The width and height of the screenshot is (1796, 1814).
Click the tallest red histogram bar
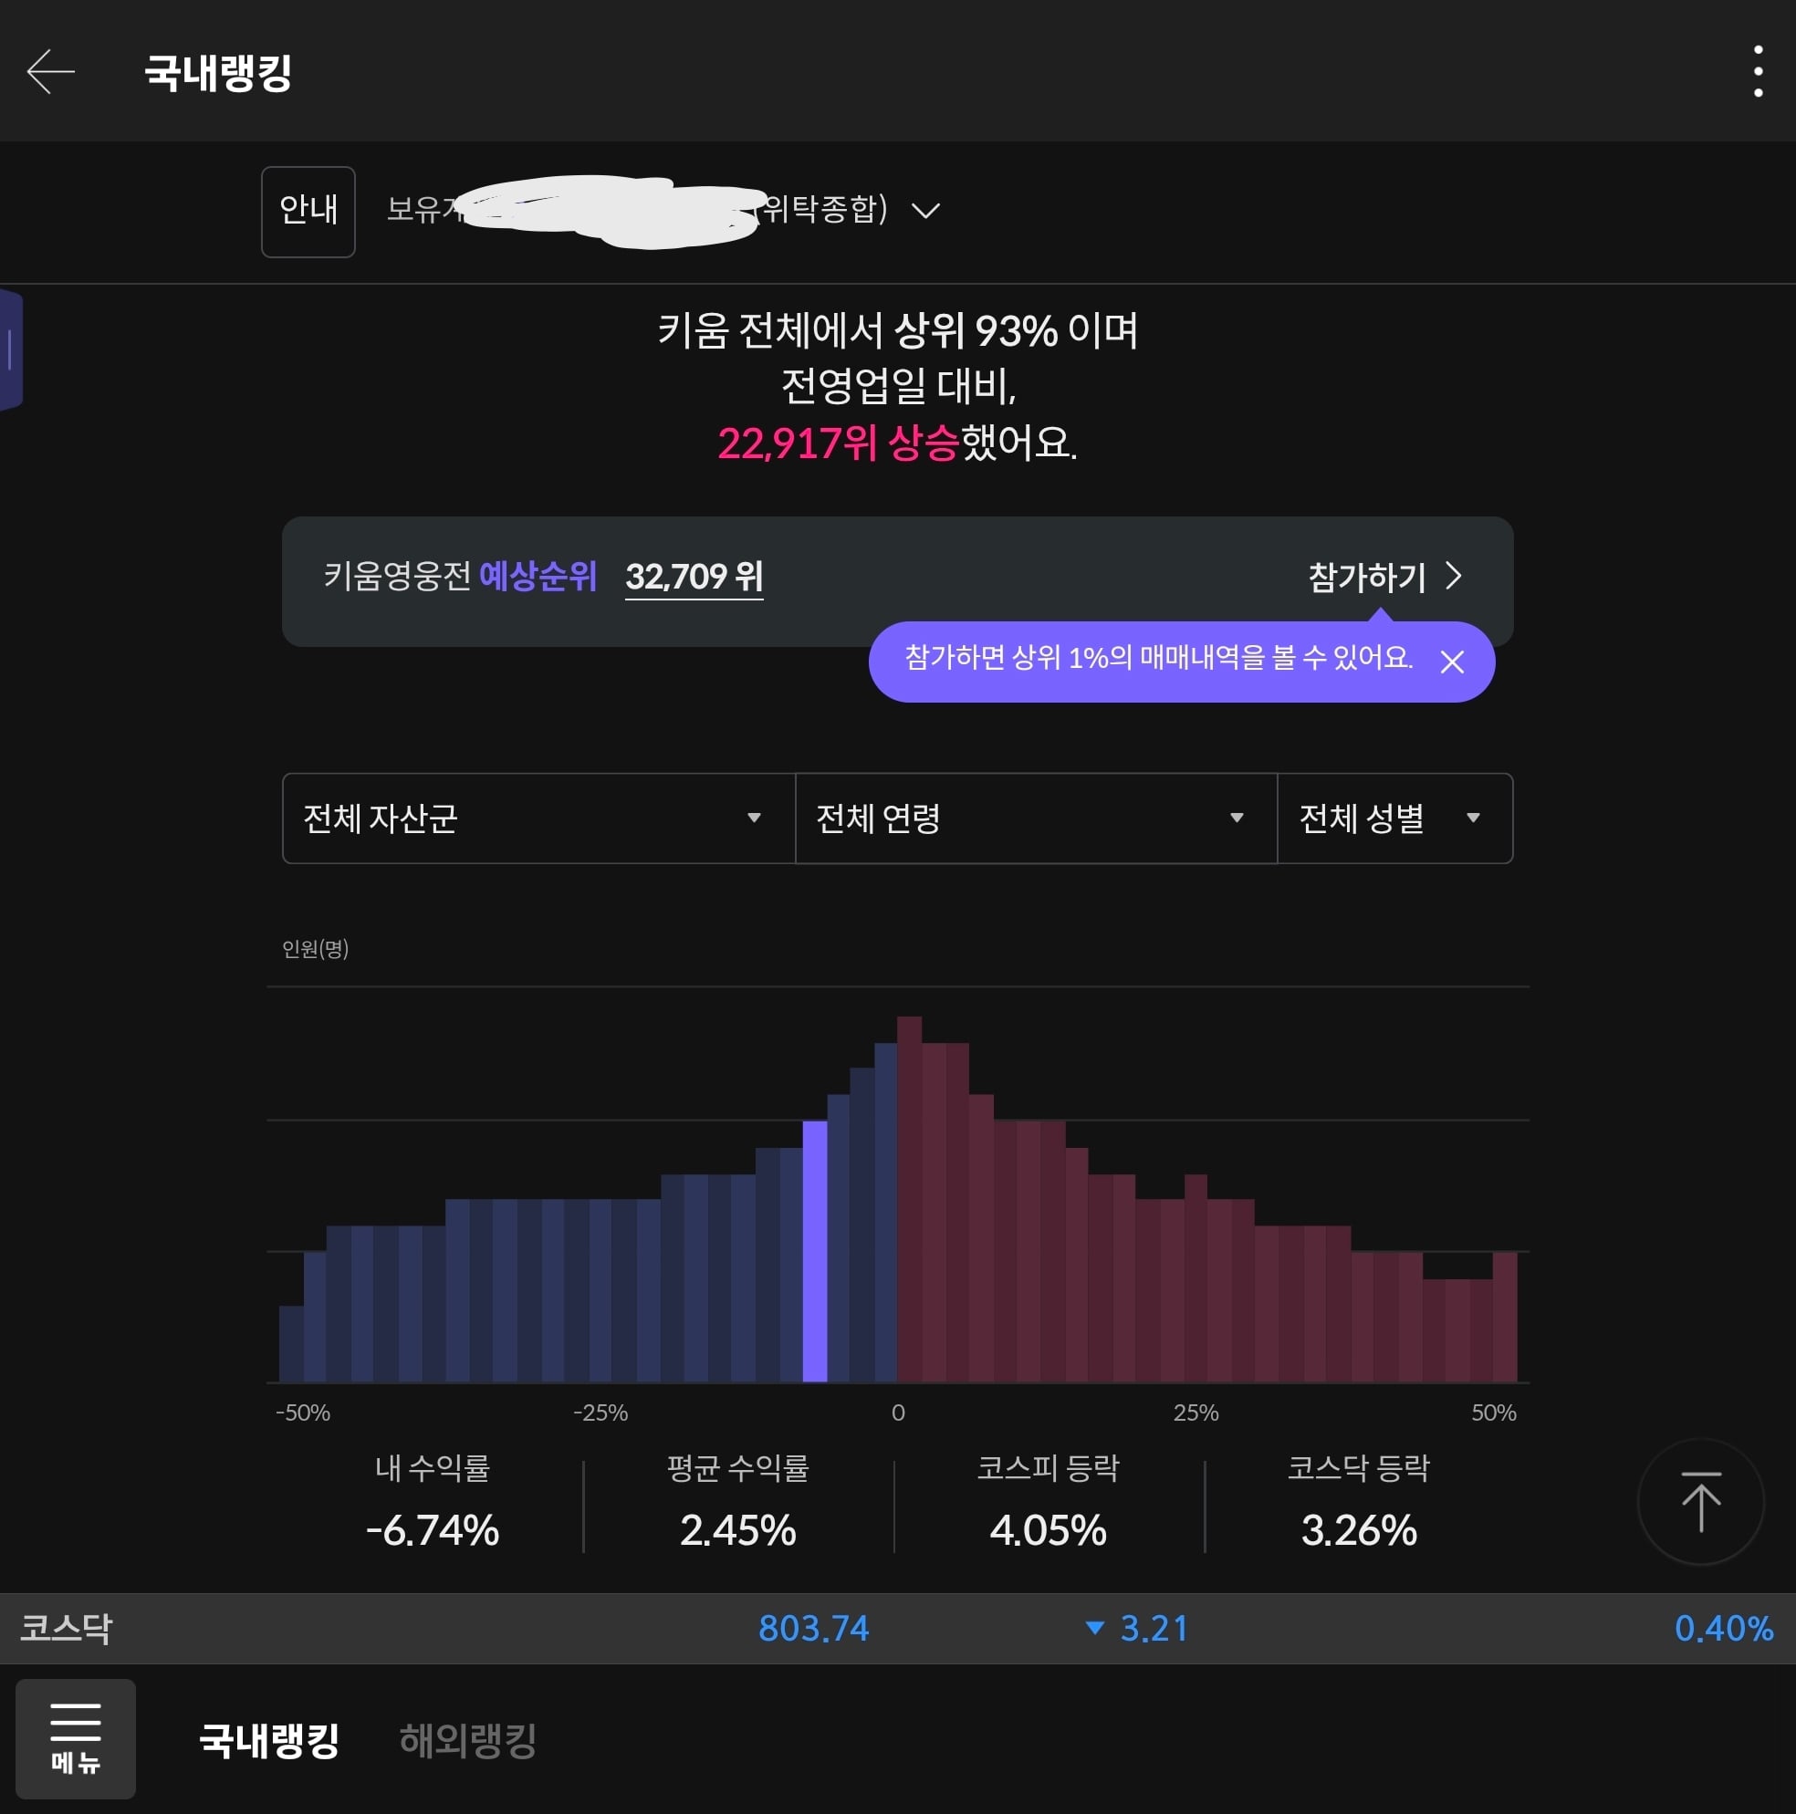click(x=909, y=1199)
